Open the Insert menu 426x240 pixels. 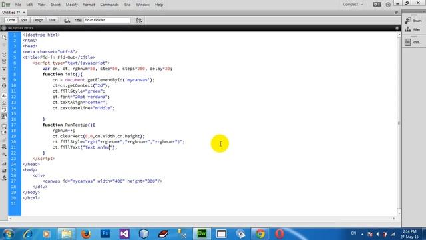click(55, 5)
